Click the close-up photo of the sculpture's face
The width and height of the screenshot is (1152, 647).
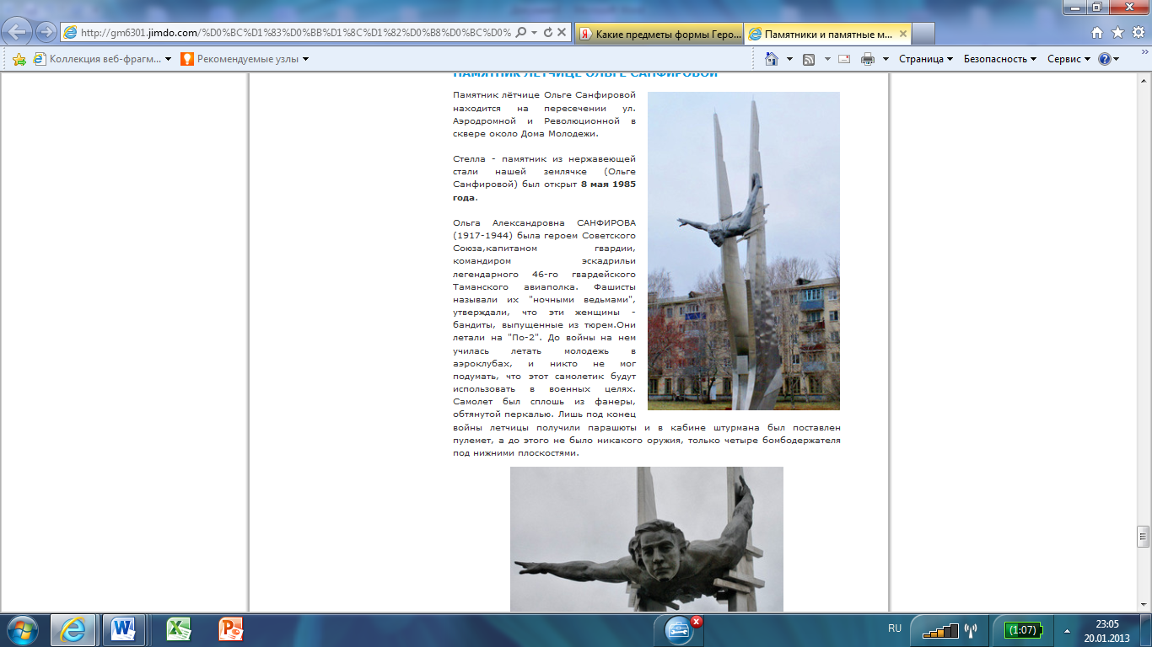click(x=647, y=539)
